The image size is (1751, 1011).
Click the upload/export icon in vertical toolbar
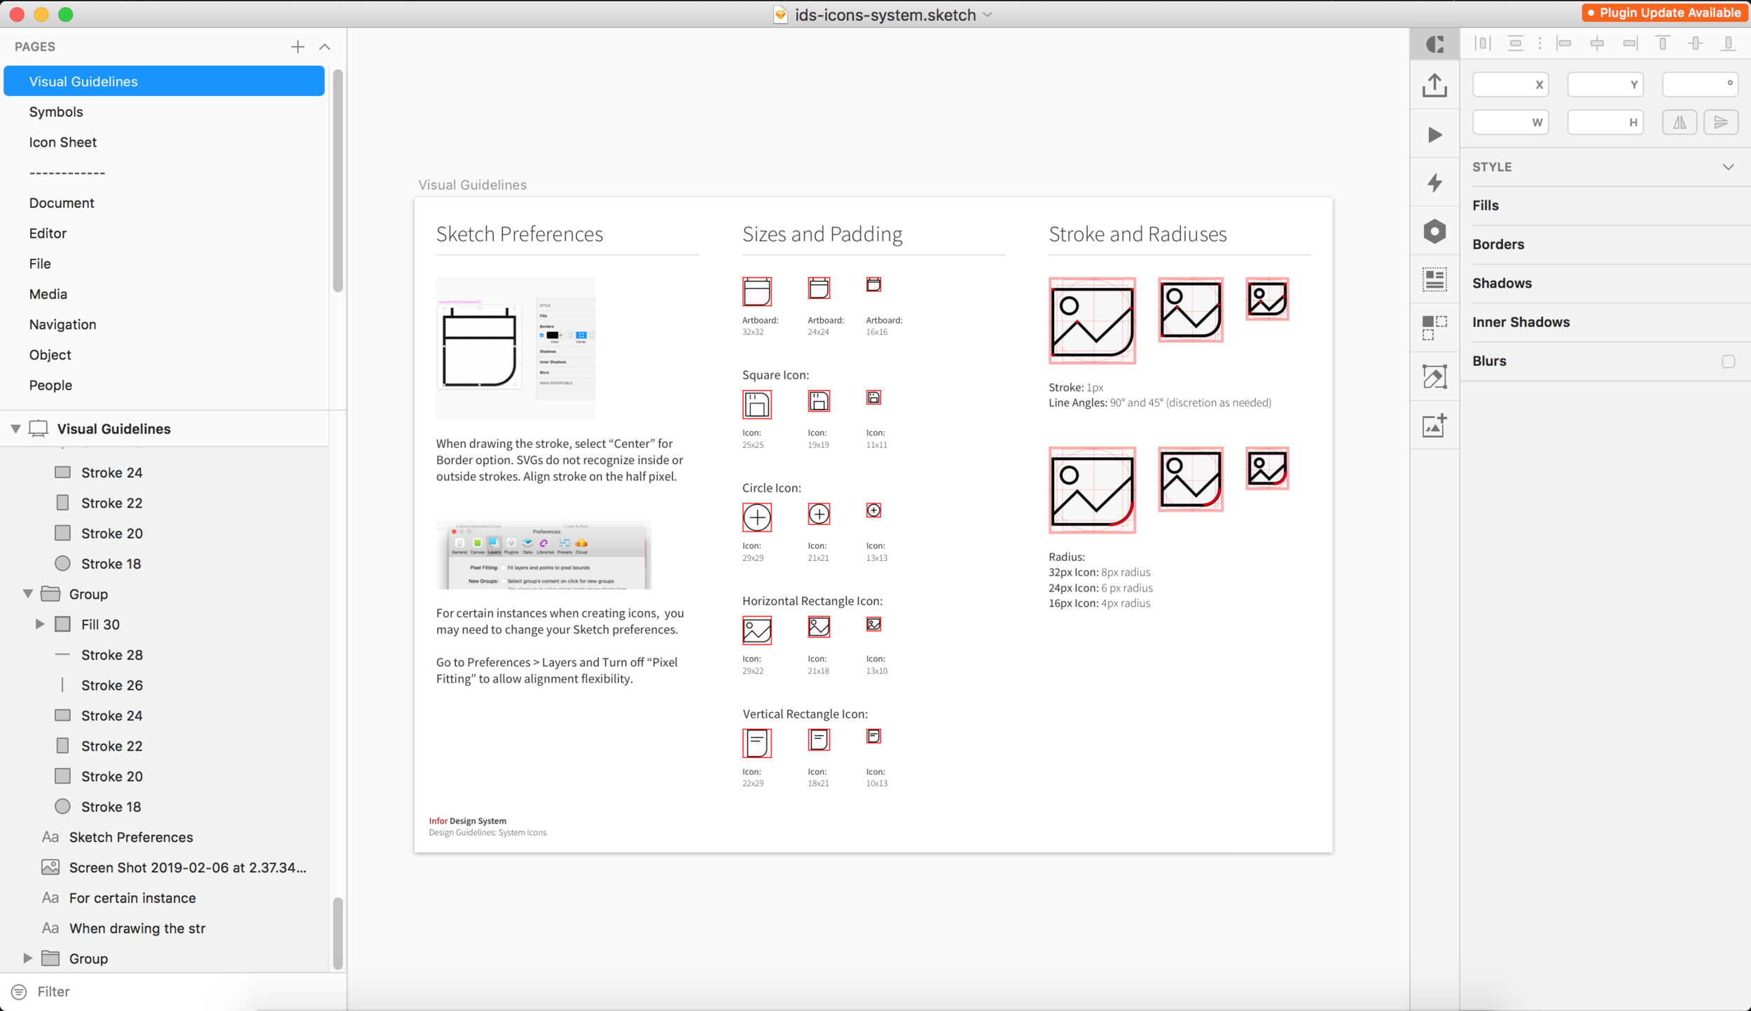pyautogui.click(x=1434, y=85)
